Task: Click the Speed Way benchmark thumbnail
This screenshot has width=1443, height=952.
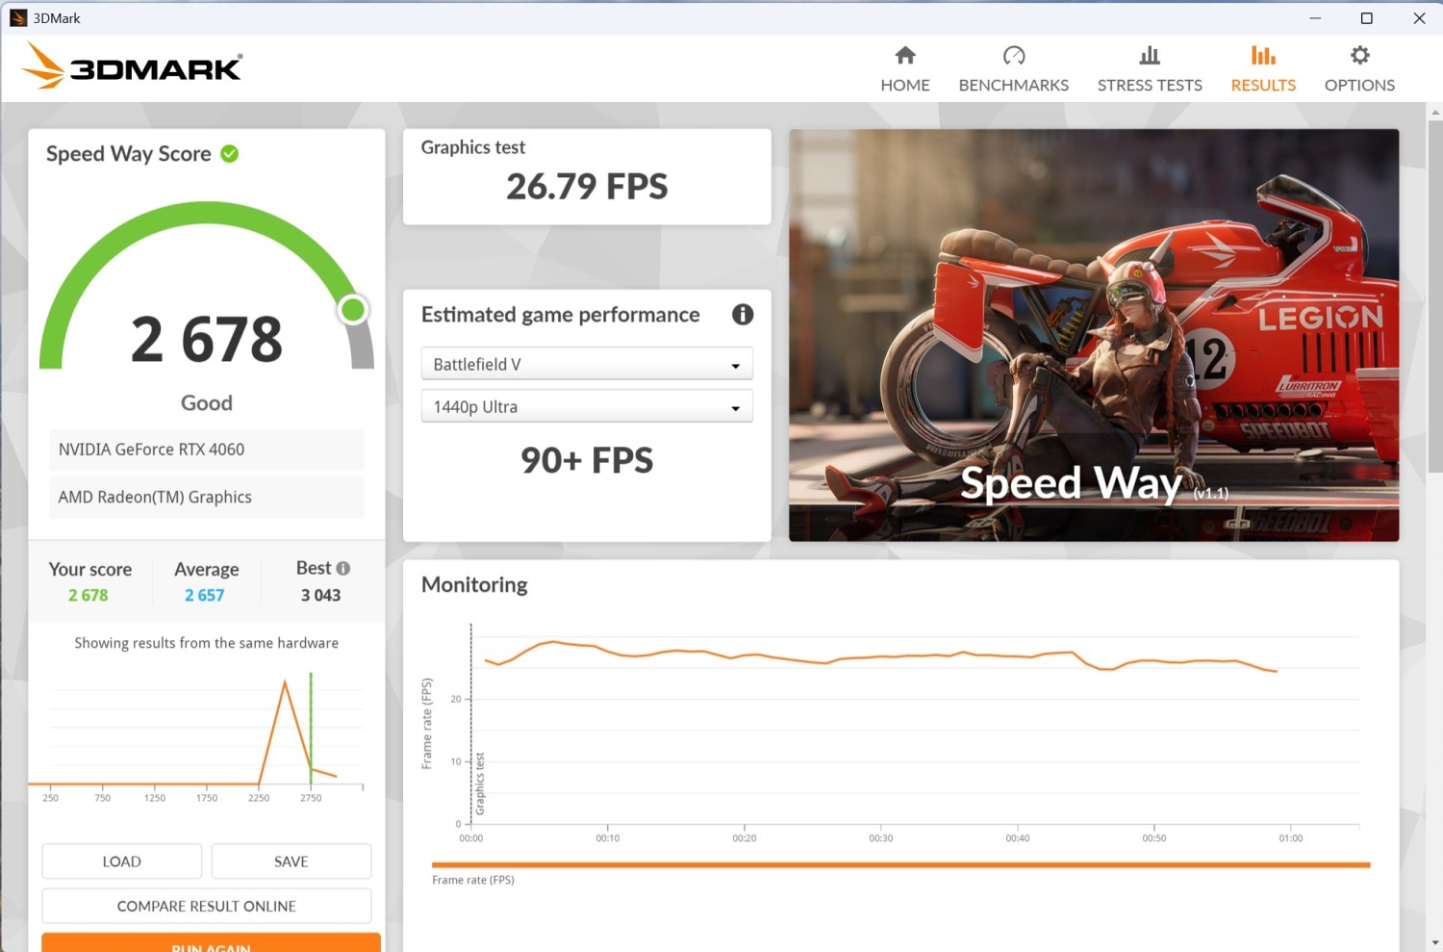Action: point(1094,335)
